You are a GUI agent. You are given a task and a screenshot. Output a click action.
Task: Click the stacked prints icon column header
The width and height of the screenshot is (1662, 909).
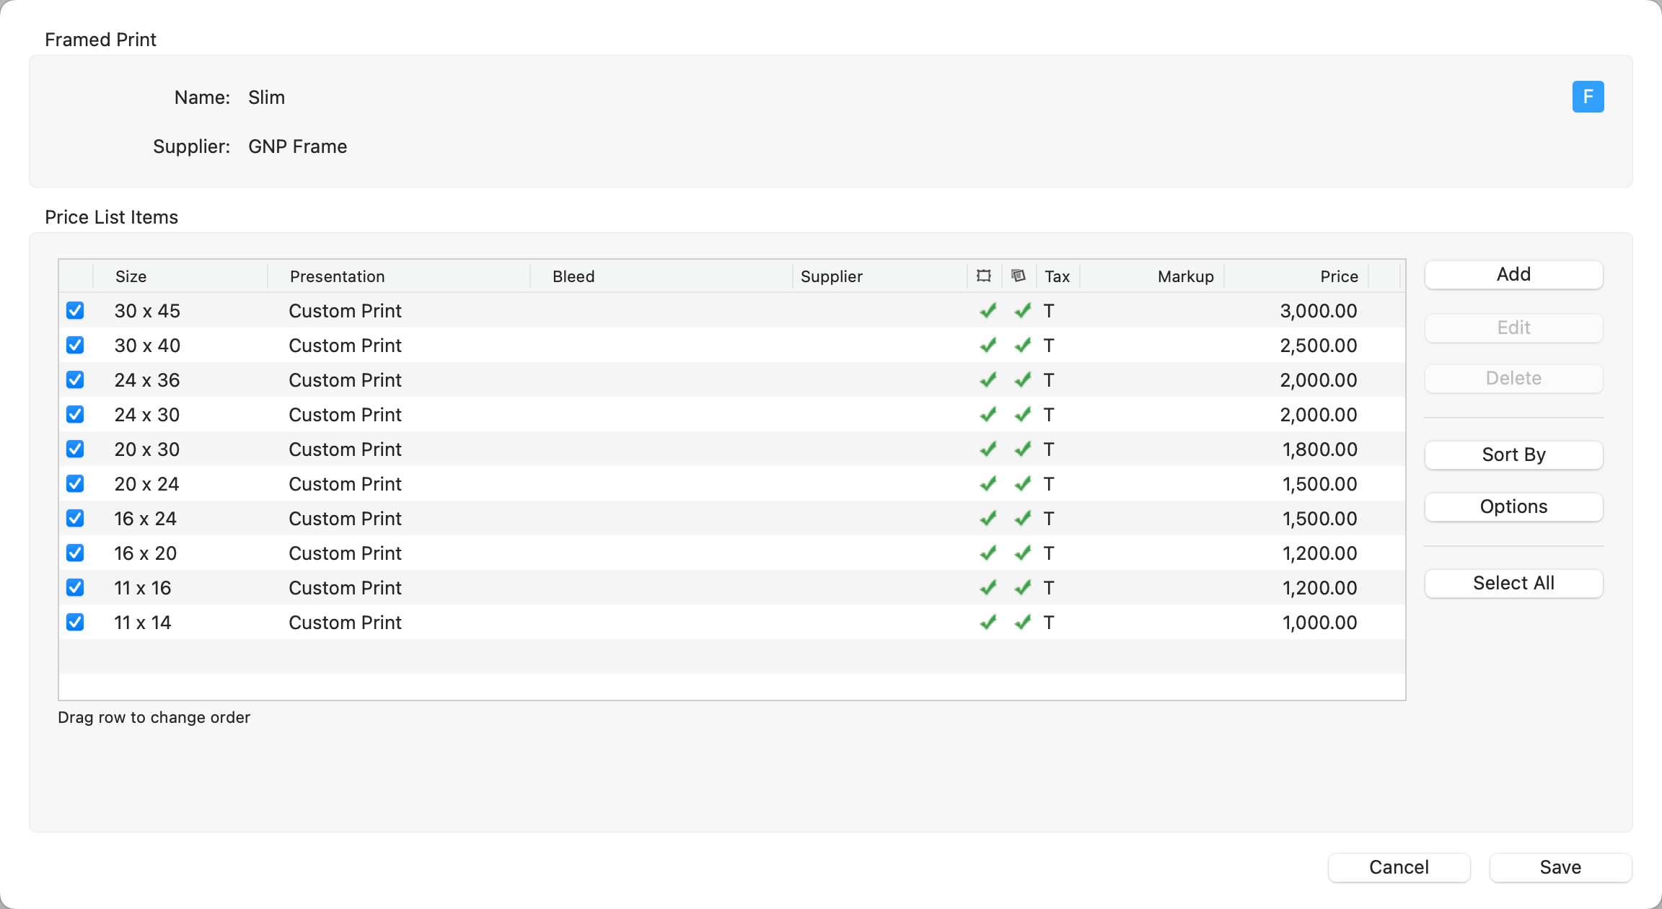1019,276
